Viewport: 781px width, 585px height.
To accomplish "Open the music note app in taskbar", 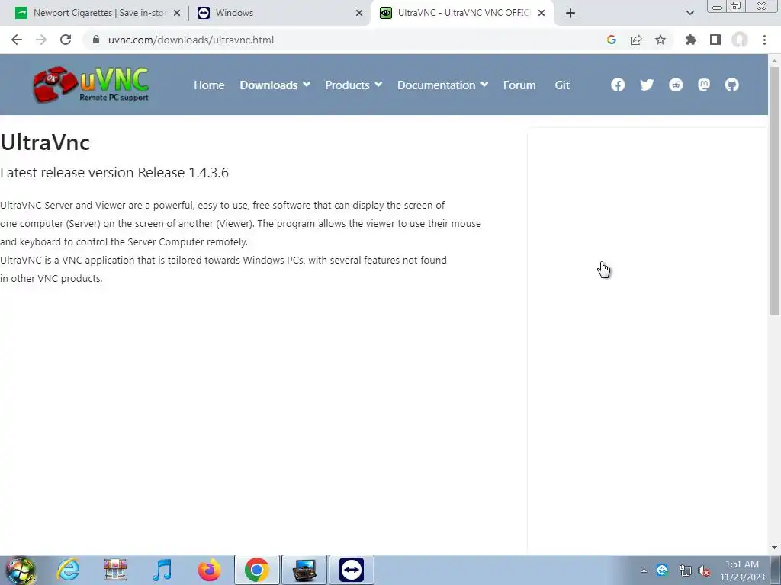I will point(162,570).
